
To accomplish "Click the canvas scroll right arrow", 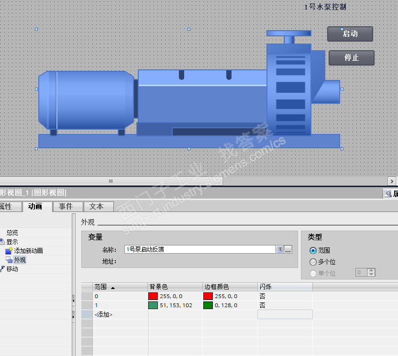I will pos(392,181).
